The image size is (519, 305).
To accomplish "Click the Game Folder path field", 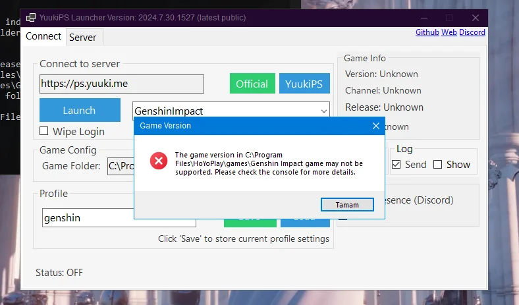I will click(x=121, y=166).
